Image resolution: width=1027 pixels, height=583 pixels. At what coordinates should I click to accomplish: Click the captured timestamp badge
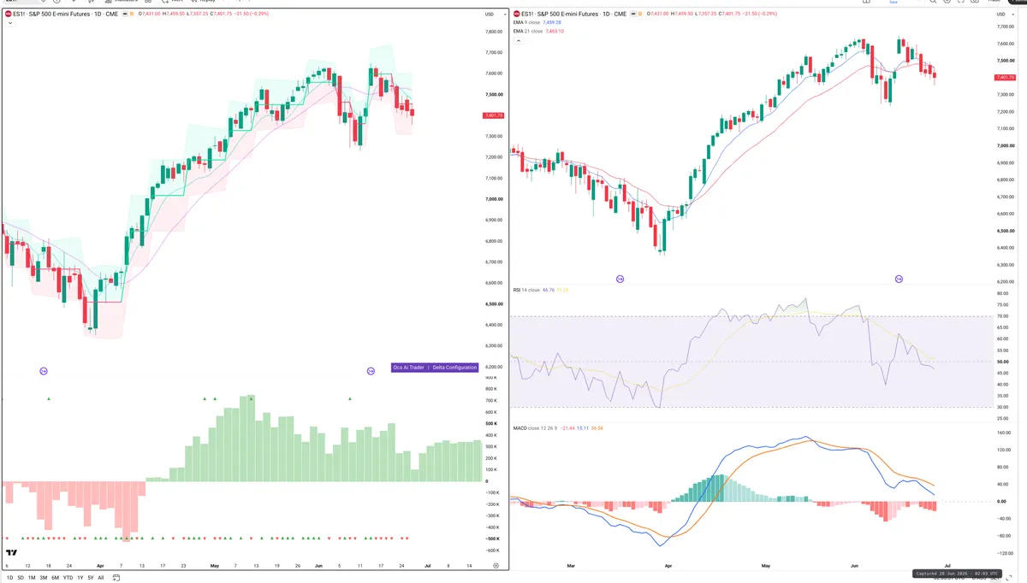(x=957, y=574)
